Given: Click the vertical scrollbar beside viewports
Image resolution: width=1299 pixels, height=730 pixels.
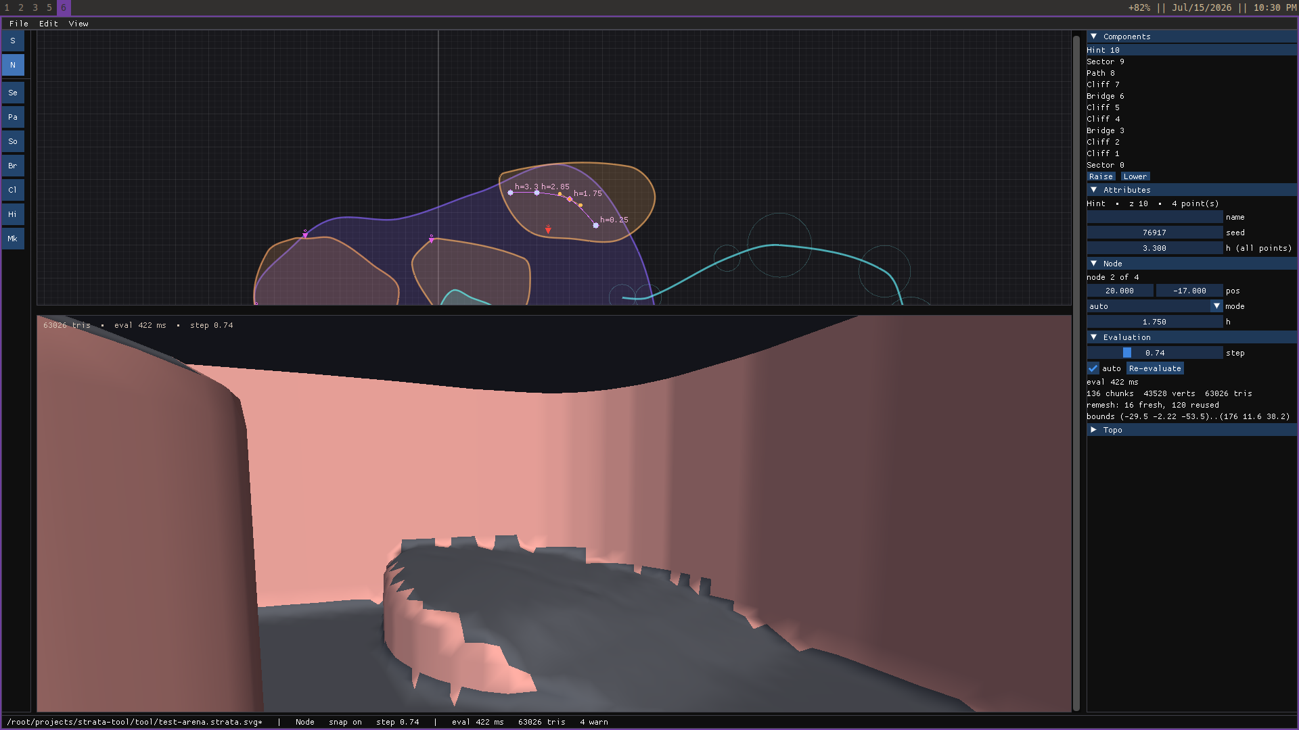Looking at the screenshot, I should point(1076,372).
